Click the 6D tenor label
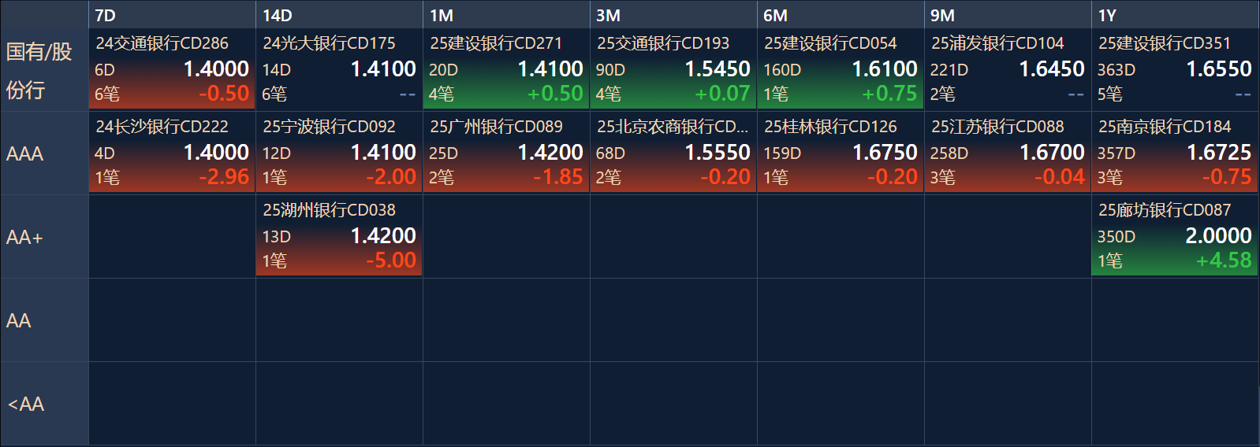Screen dimensions: 1260x447 pos(105,70)
